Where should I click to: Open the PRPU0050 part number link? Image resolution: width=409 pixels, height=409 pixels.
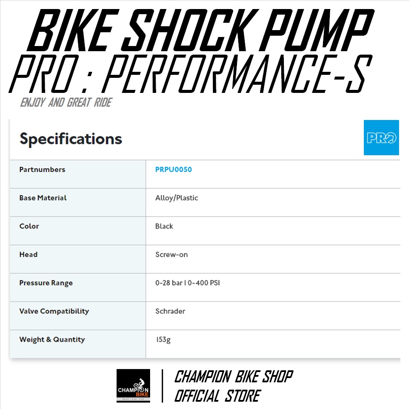pos(173,169)
